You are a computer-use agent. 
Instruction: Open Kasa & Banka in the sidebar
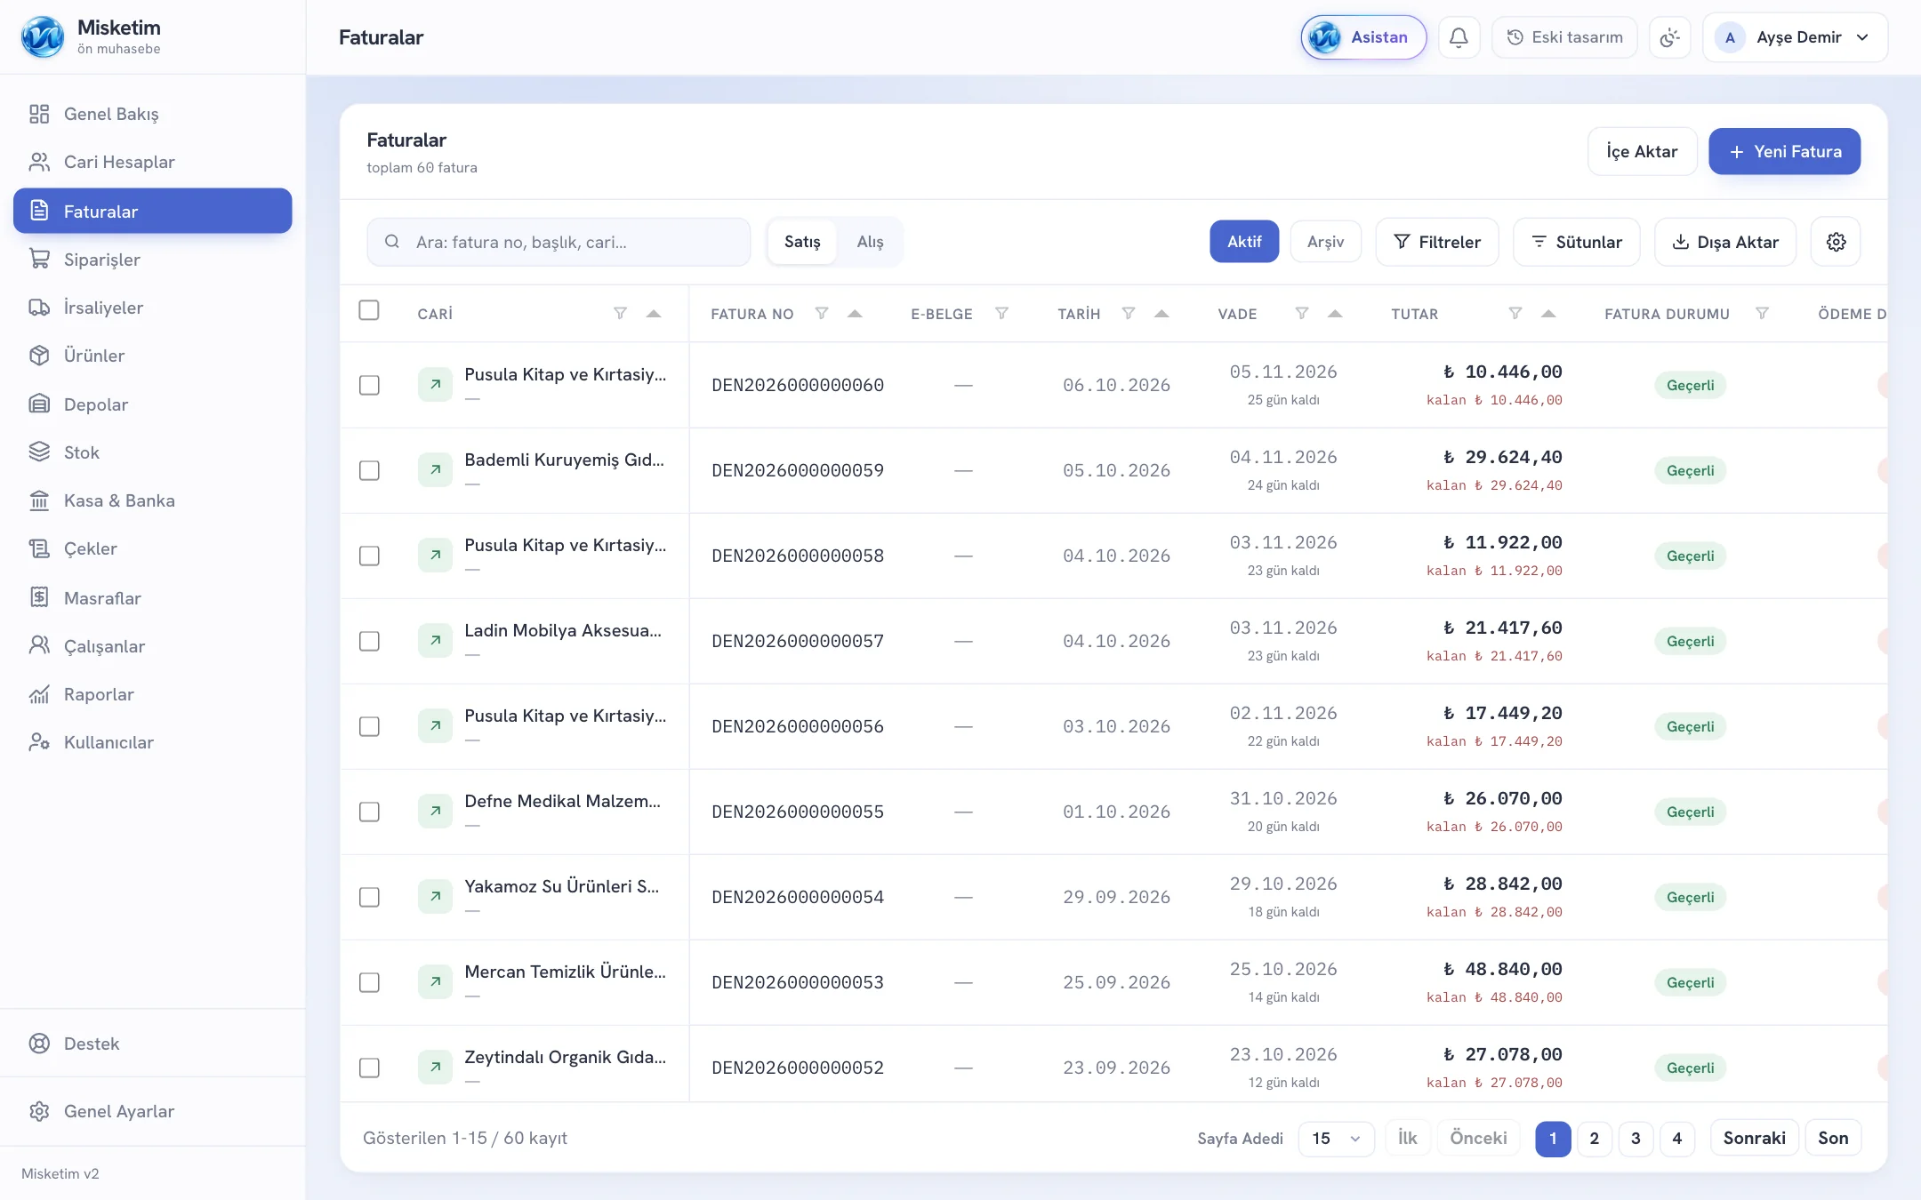[x=153, y=500]
